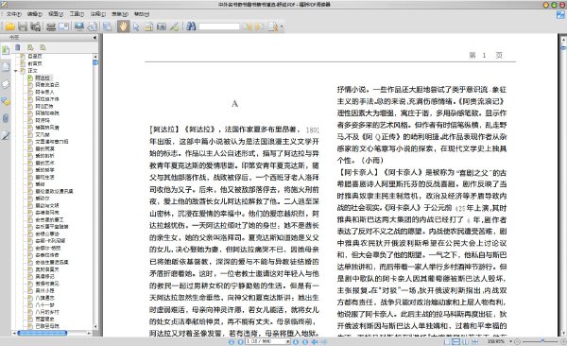Select the Hand tool

pos(123,26)
